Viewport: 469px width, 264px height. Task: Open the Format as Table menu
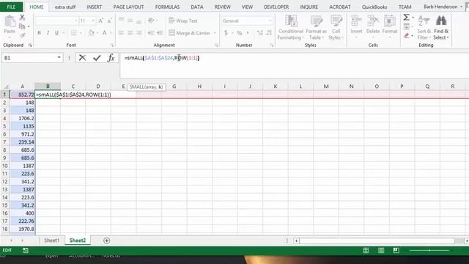point(316,27)
